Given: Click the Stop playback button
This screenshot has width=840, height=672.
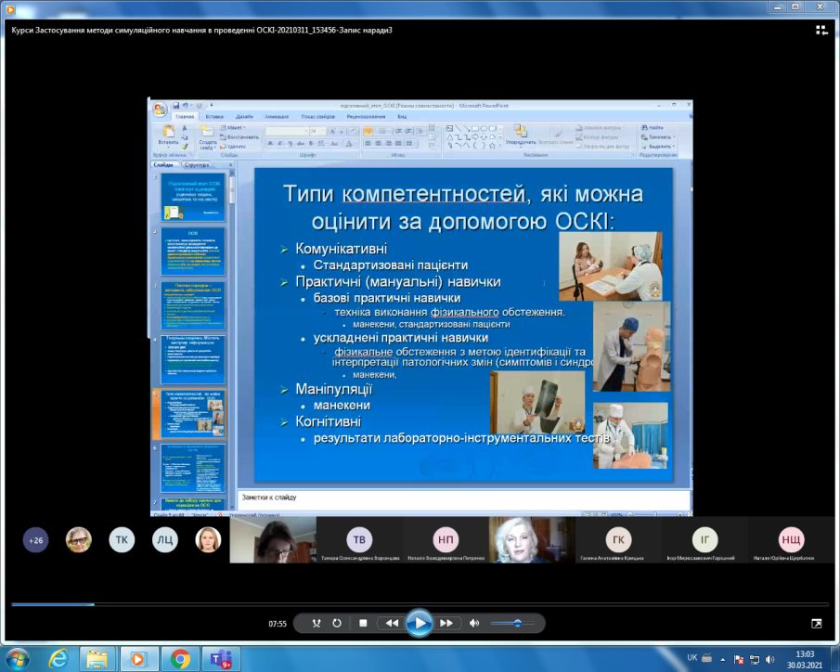Looking at the screenshot, I should click(364, 623).
